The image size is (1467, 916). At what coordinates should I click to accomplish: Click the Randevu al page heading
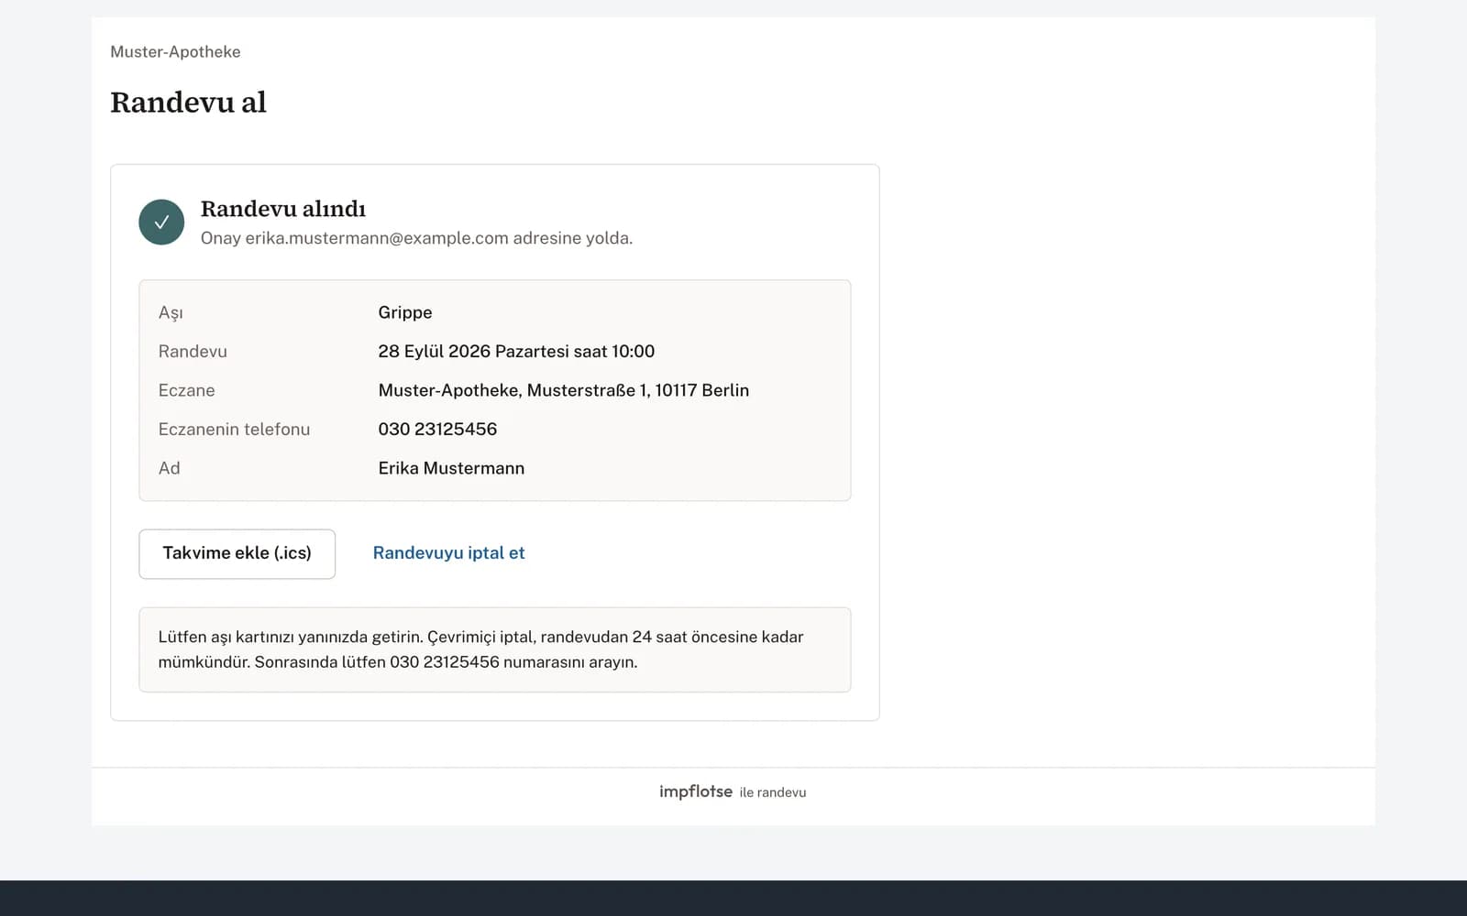point(188,103)
